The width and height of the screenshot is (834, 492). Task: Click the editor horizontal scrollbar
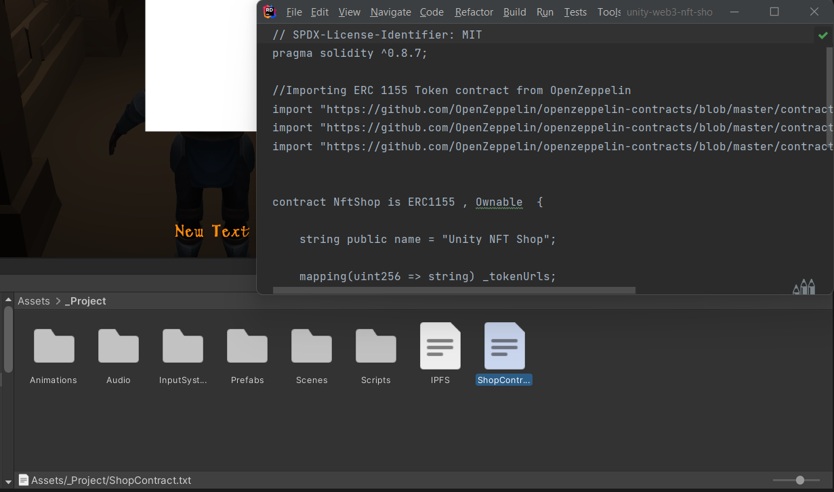454,290
